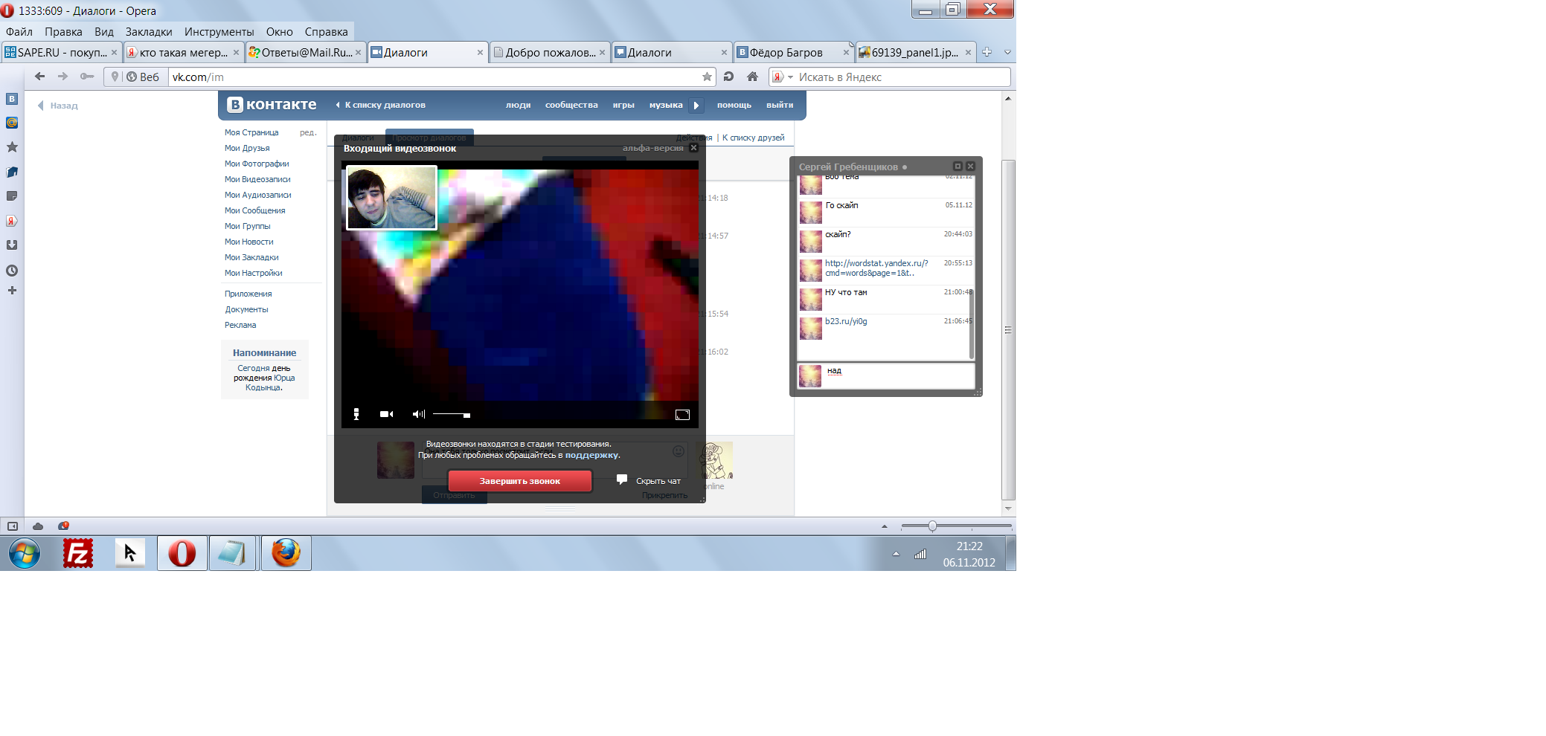This screenshot has height=736, width=1546.
Task: Open bookmarks star panel in sidebar
Action: pyautogui.click(x=12, y=147)
